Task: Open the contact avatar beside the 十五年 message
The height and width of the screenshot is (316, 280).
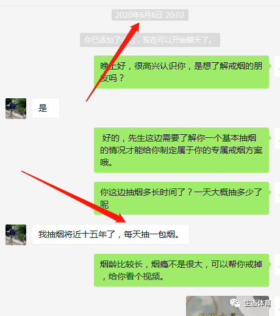Action: click(x=16, y=235)
